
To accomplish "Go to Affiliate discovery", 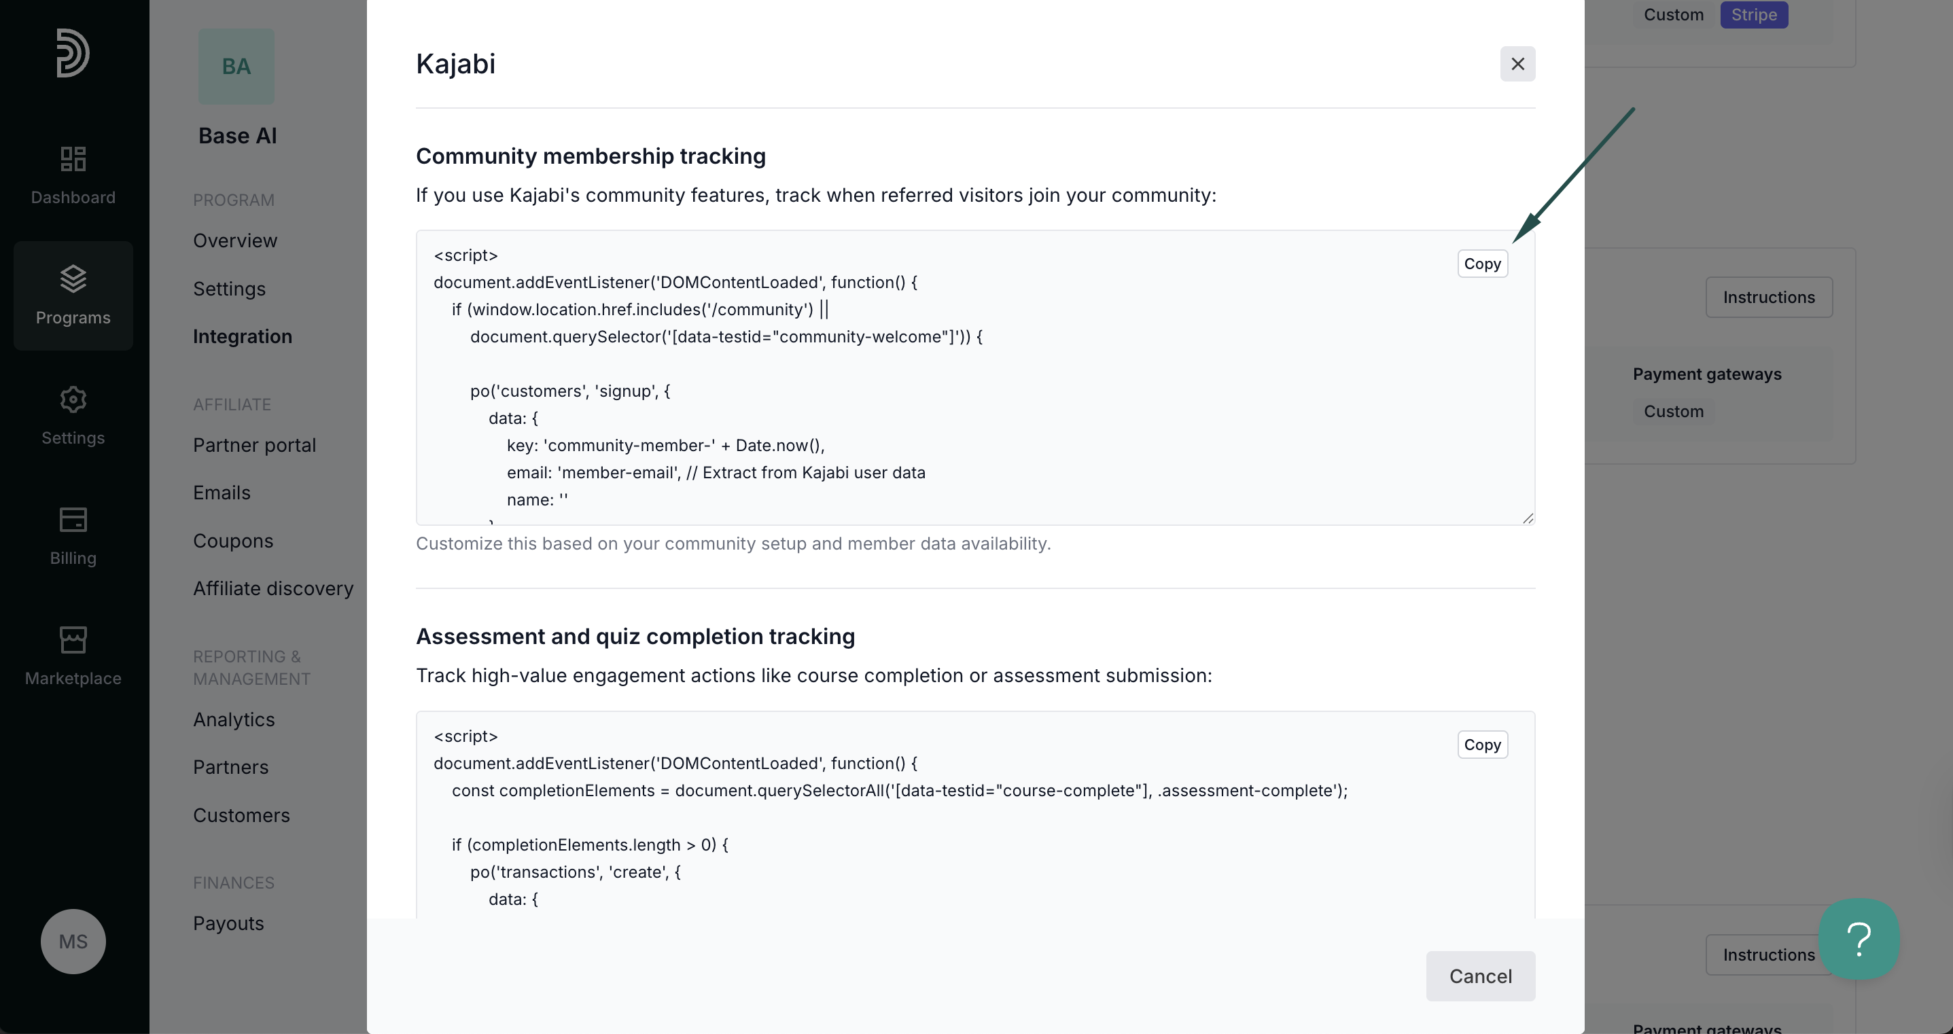I will click(x=273, y=588).
